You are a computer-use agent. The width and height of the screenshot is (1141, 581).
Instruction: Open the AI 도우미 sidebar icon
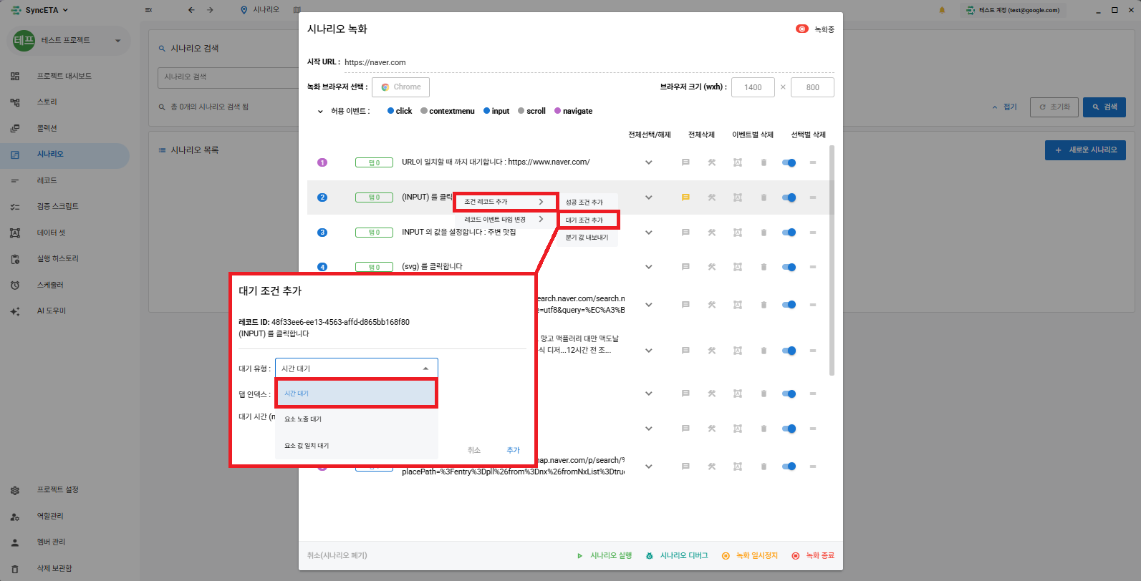15,311
